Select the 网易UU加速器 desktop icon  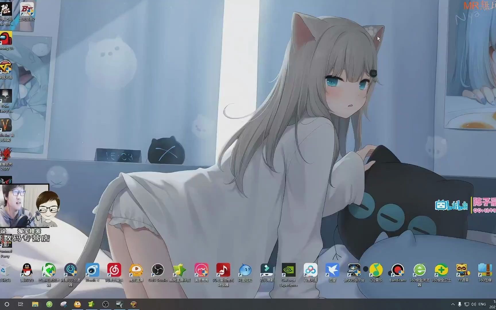pos(71,275)
